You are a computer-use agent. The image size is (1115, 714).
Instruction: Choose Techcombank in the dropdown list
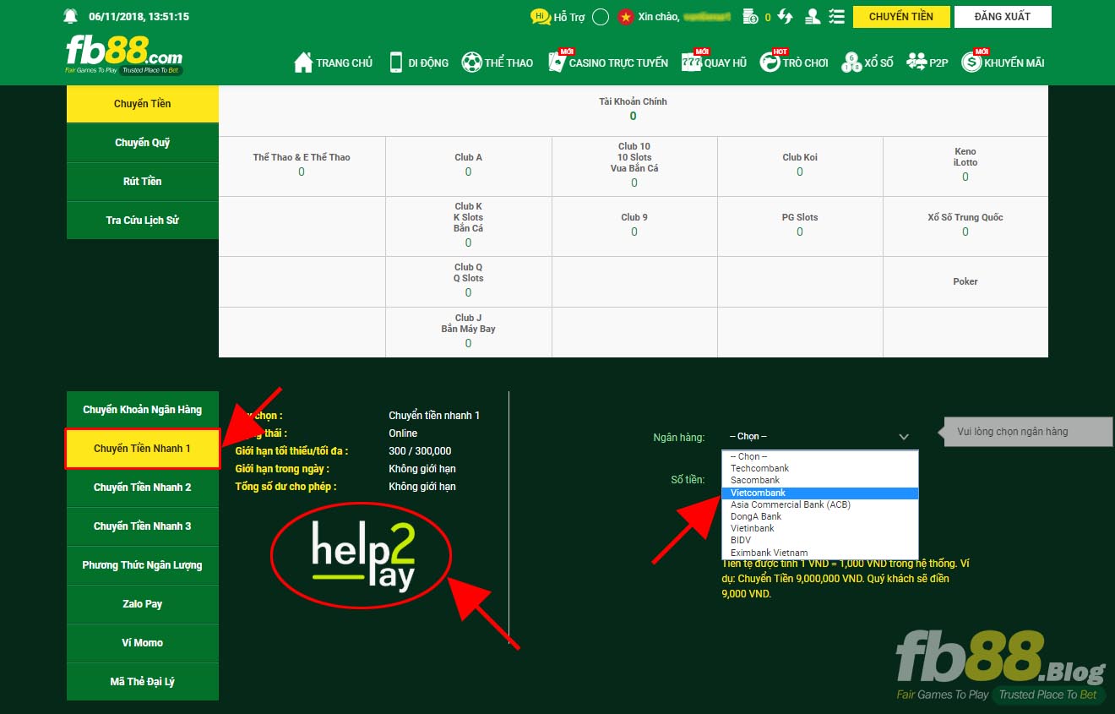coord(759,468)
